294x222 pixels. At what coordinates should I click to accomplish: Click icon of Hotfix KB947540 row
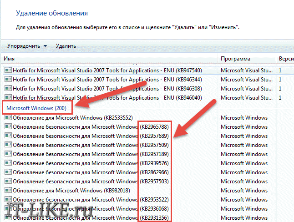(8, 70)
